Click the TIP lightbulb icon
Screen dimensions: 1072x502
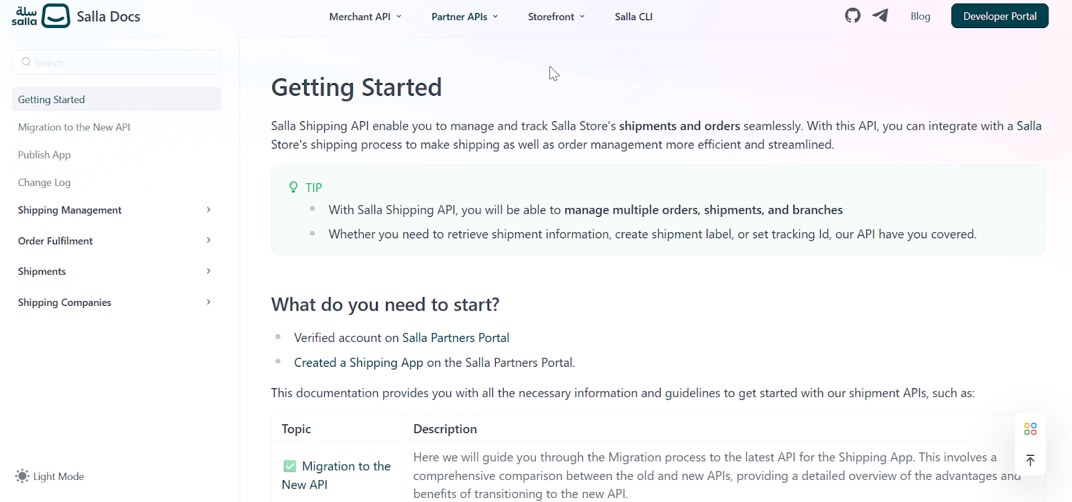[293, 187]
